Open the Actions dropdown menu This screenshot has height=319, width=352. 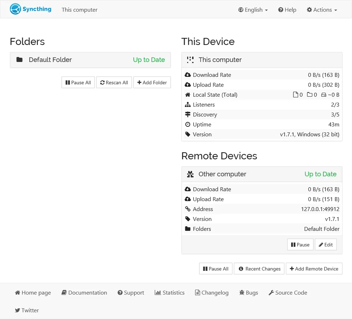(321, 10)
